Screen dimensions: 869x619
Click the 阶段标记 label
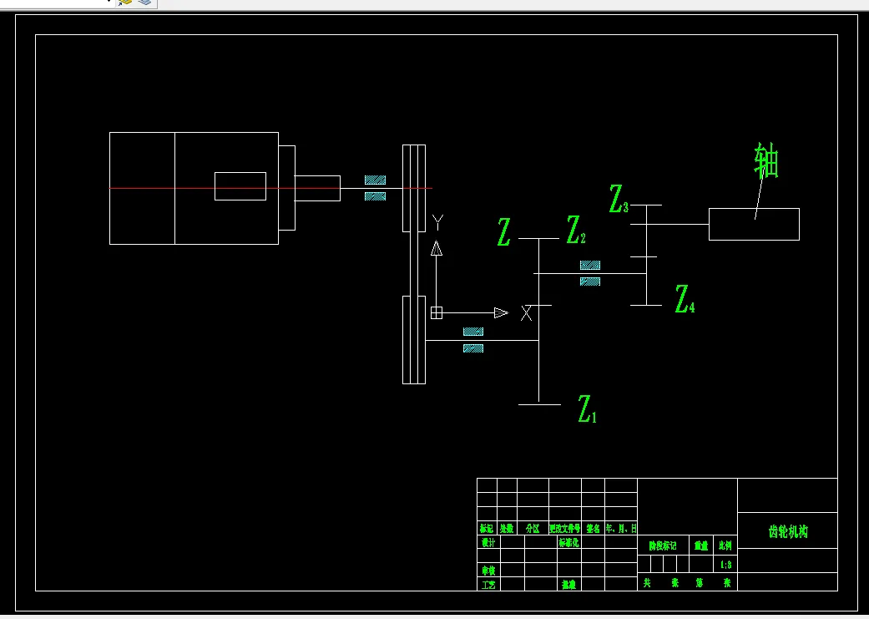663,545
